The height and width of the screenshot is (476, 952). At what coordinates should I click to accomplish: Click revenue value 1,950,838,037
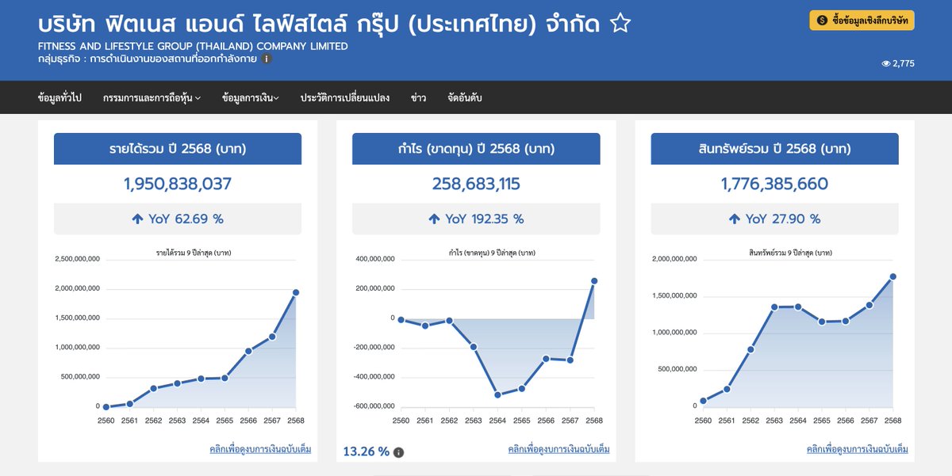point(178,185)
